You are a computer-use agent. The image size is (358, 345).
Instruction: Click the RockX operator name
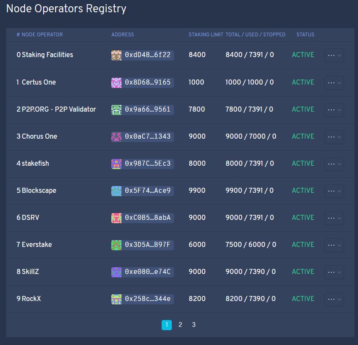31,298
